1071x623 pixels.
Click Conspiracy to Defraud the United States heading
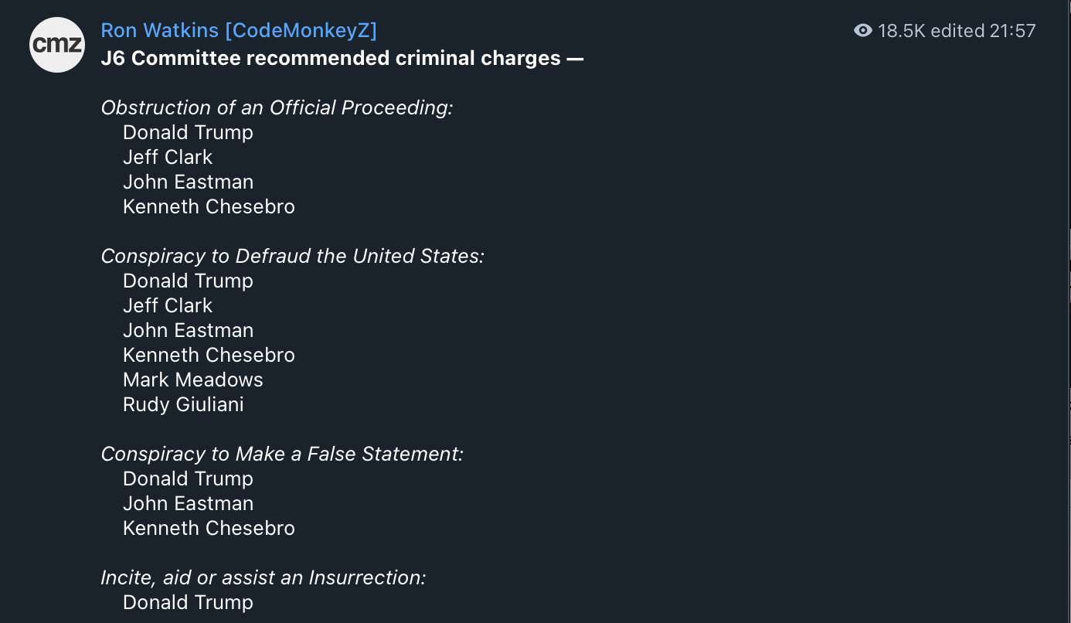(x=292, y=256)
